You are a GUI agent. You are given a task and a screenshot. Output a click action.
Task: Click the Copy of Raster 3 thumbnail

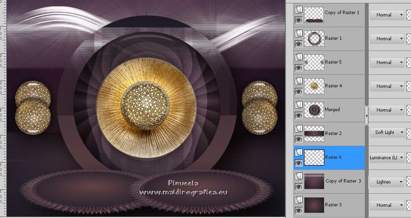314,181
